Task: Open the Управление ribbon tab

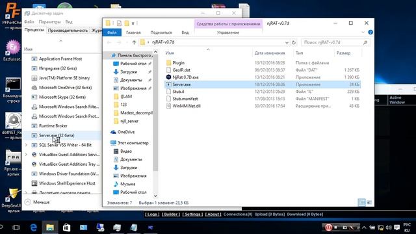Action: pyautogui.click(x=228, y=32)
